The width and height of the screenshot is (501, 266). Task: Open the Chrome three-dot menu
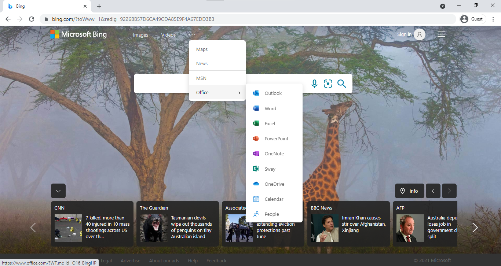click(493, 19)
